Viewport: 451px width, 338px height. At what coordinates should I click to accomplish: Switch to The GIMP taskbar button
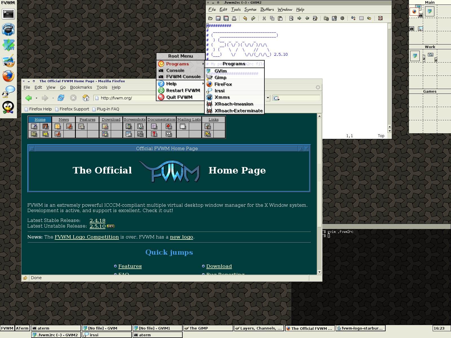tap(209, 328)
